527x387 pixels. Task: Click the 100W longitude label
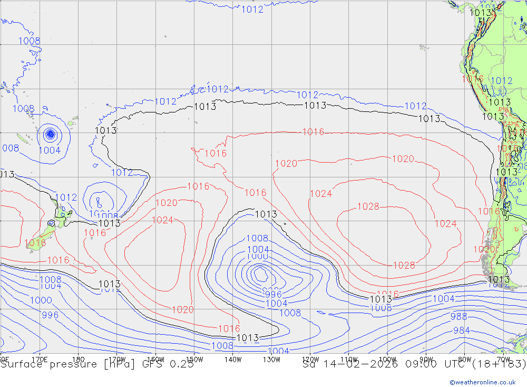387,360
